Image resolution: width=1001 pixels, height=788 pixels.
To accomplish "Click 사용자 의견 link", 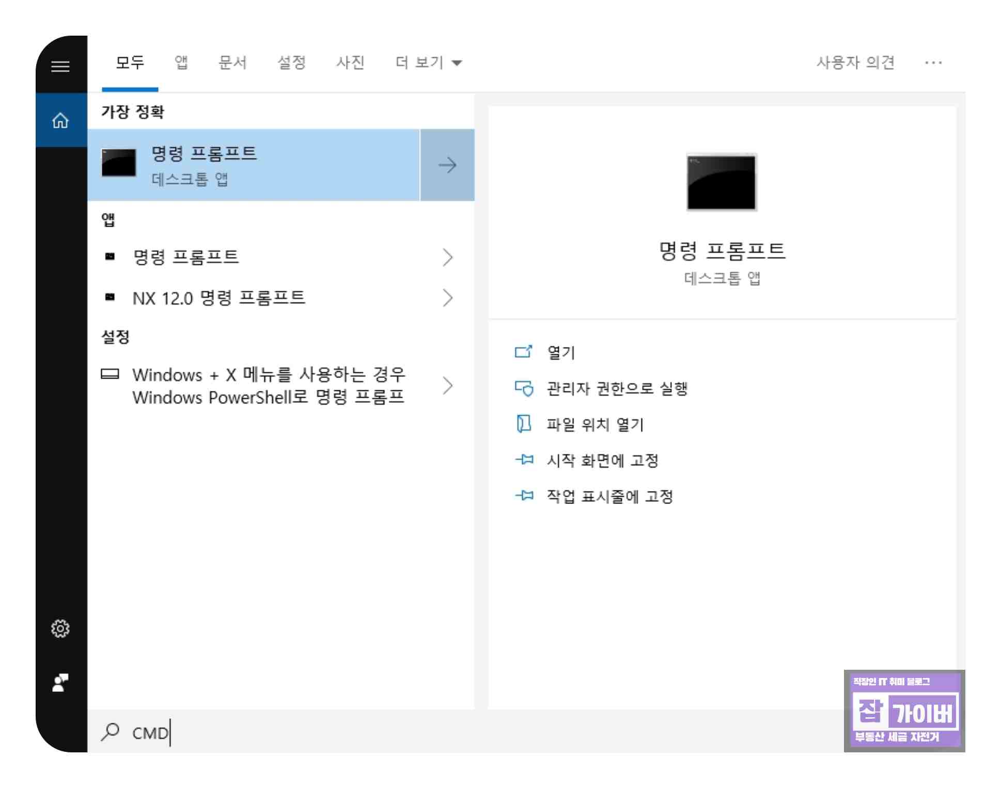I will (x=855, y=63).
